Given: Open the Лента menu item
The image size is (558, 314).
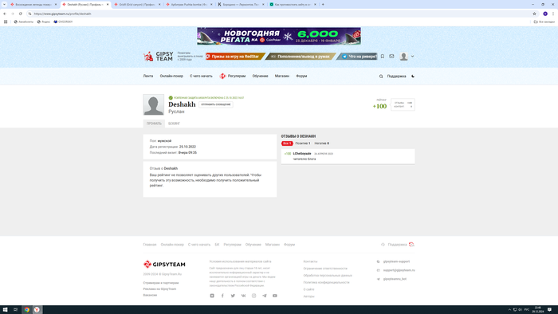Looking at the screenshot, I should [x=148, y=76].
